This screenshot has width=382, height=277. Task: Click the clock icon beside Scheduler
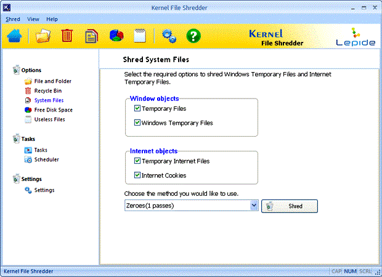pos(28,159)
